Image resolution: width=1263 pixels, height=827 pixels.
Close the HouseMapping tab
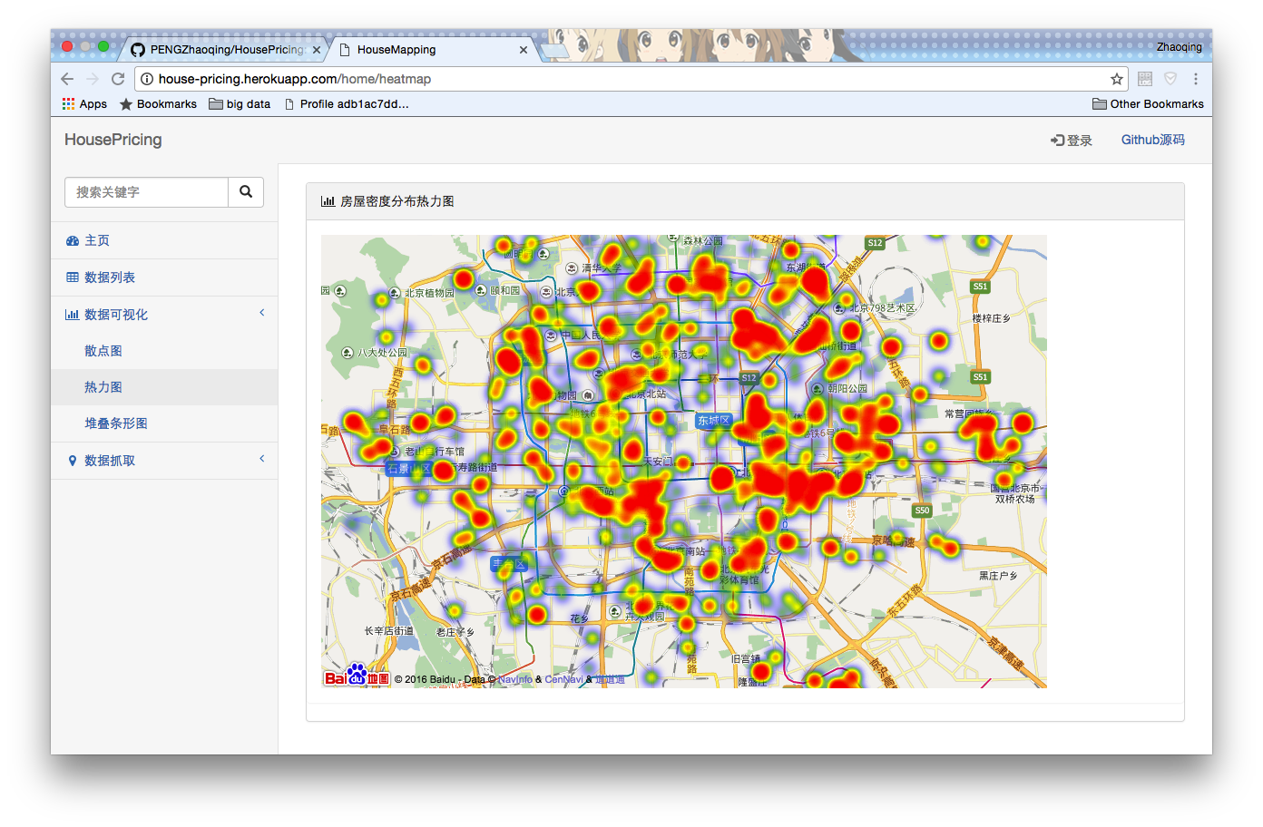(x=524, y=50)
